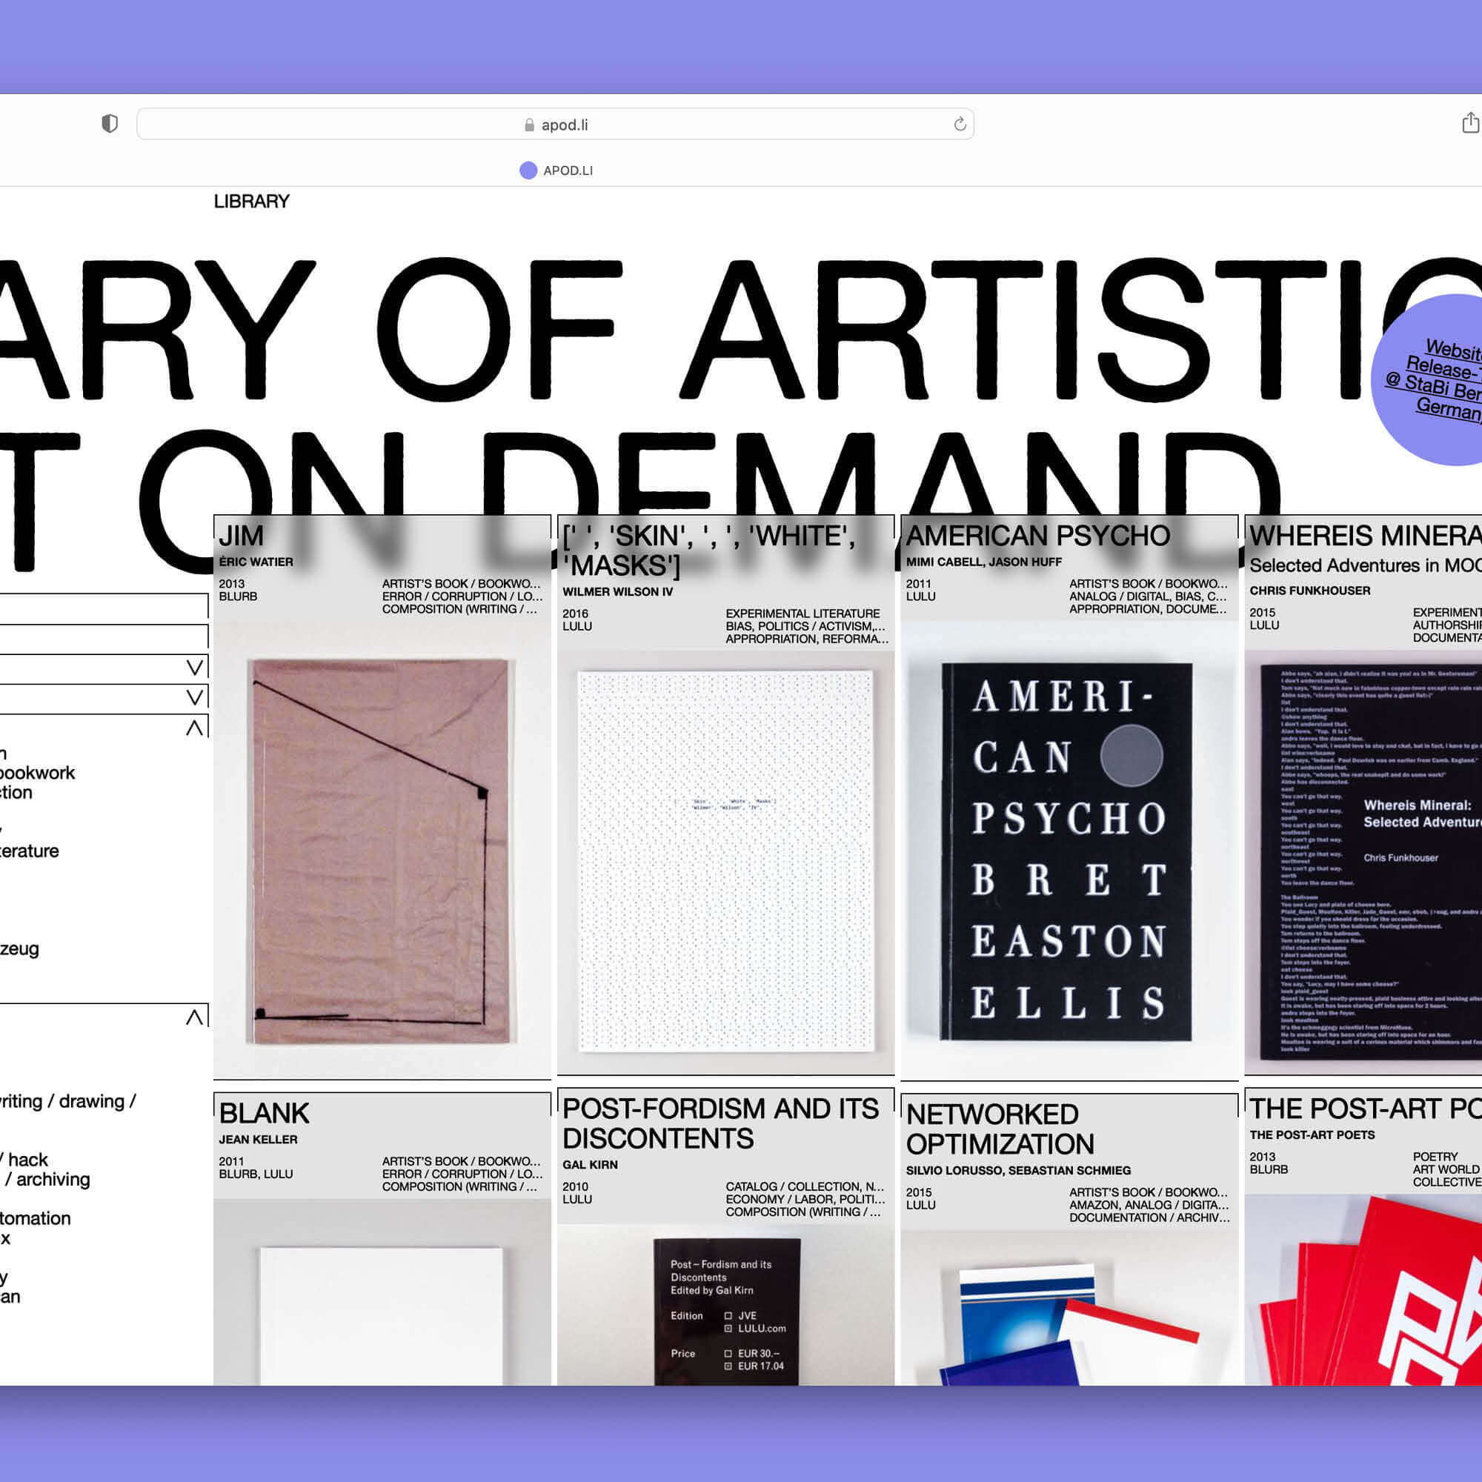Click the lock icon beside apod.li

click(x=528, y=125)
